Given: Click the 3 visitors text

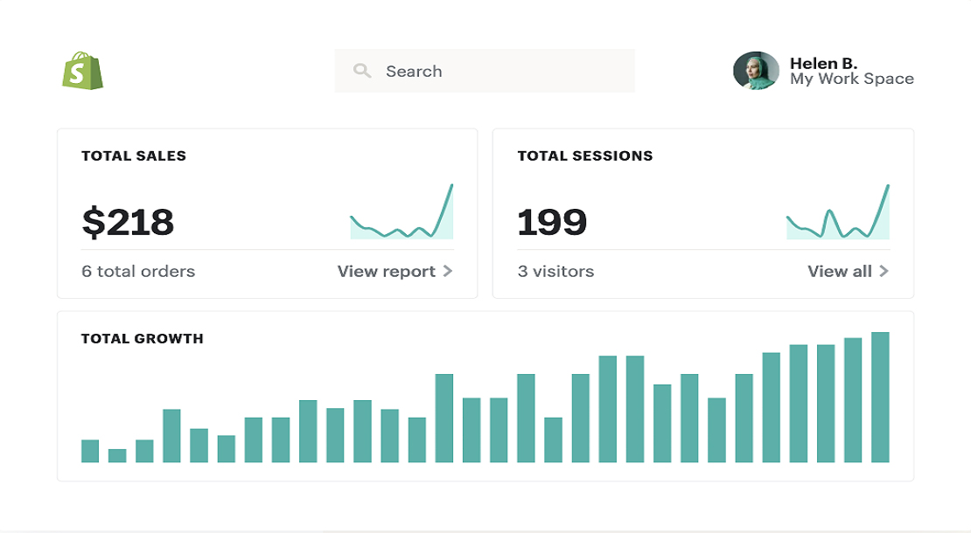Looking at the screenshot, I should (x=555, y=272).
